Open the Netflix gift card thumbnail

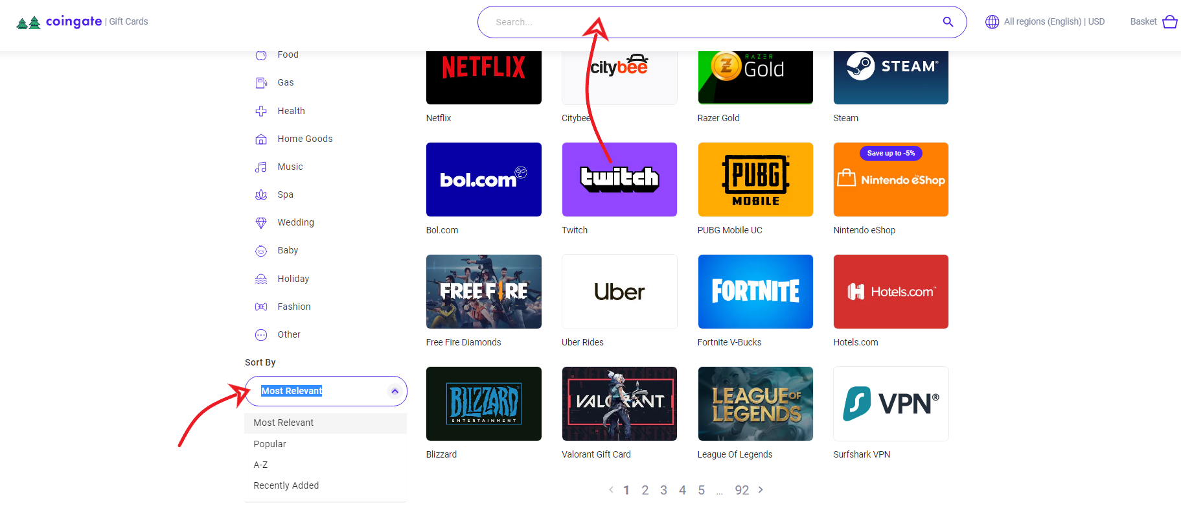point(484,77)
